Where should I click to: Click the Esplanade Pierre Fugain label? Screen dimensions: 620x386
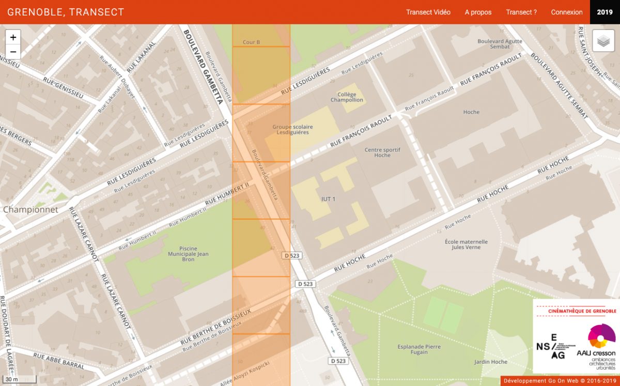(x=419, y=349)
